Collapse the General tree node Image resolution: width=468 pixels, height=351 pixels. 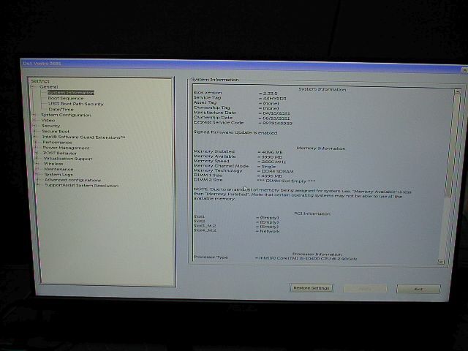pos(32,87)
